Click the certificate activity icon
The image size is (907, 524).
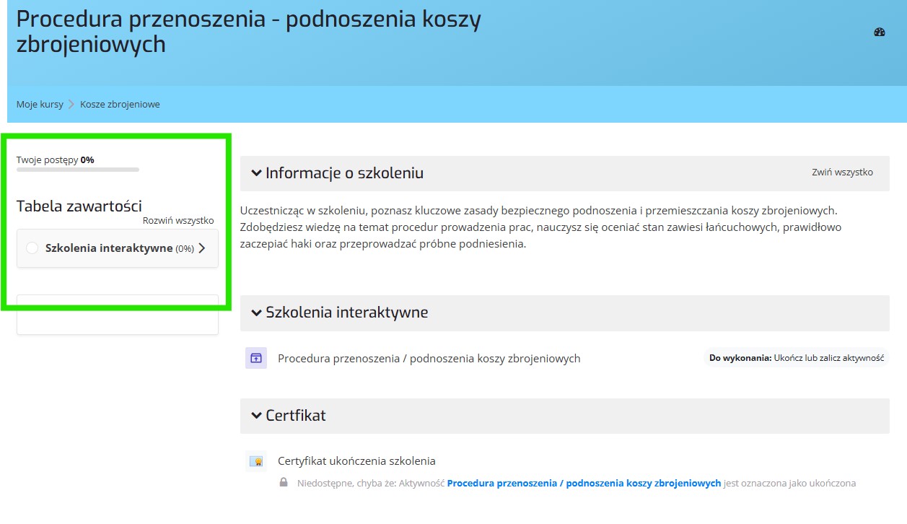click(255, 461)
